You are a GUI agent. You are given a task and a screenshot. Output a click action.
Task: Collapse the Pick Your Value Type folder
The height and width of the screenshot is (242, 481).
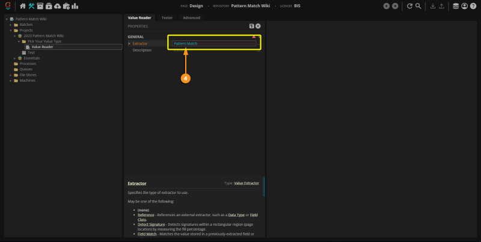tap(19, 41)
